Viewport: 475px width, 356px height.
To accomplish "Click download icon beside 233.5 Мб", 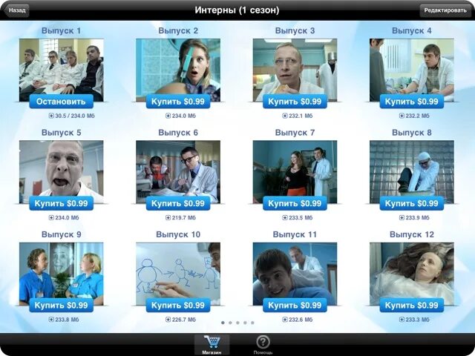I will 285,217.
